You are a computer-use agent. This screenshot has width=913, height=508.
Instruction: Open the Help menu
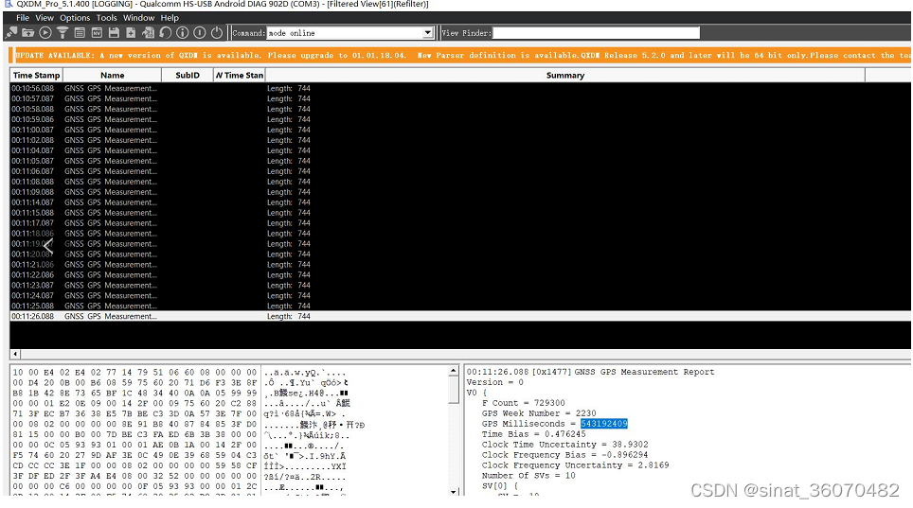pyautogui.click(x=170, y=18)
